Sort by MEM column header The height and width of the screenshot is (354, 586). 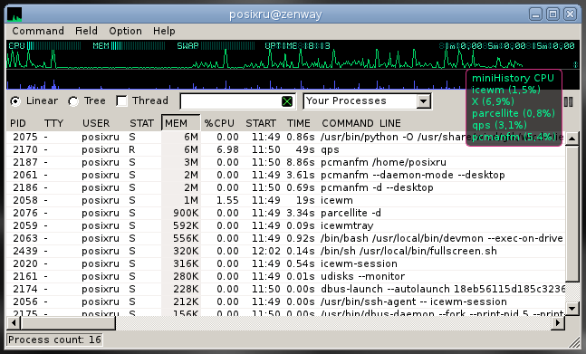(x=181, y=123)
